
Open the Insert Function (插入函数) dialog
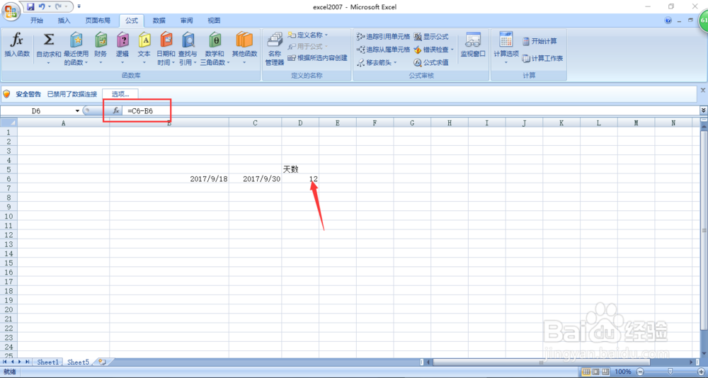pyautogui.click(x=17, y=45)
